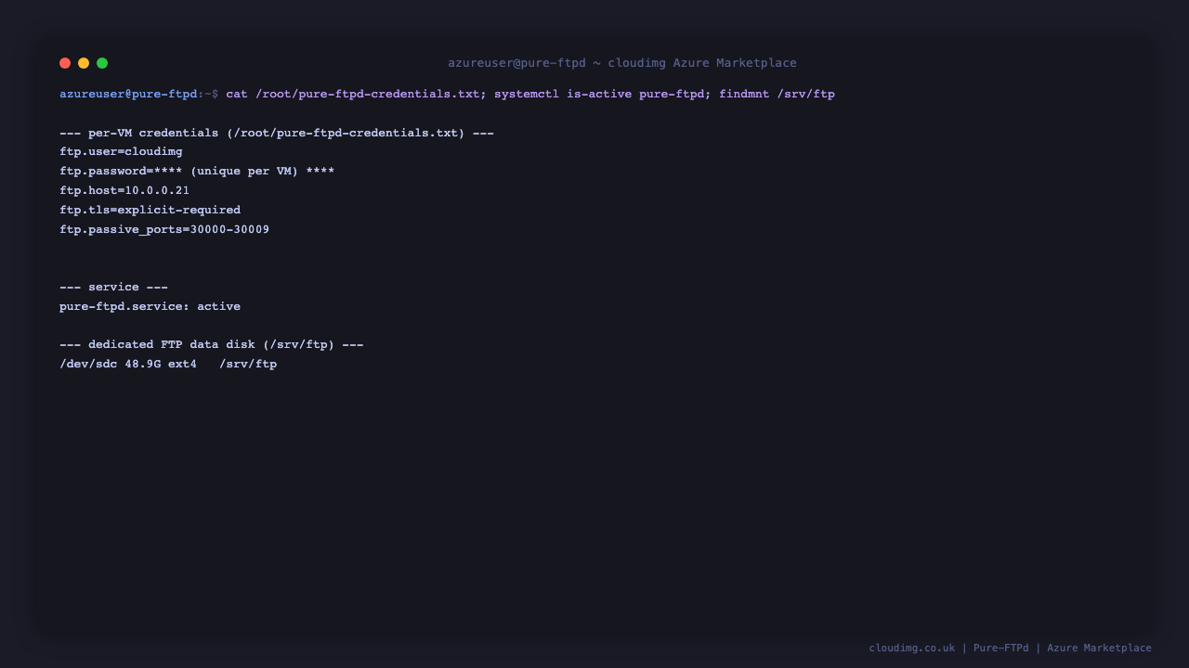The image size is (1189, 668).
Task: Click the terminal title 'azureuser@pure-ftpd ~ cloudimg Azure Marketplace'
Action: pos(622,63)
